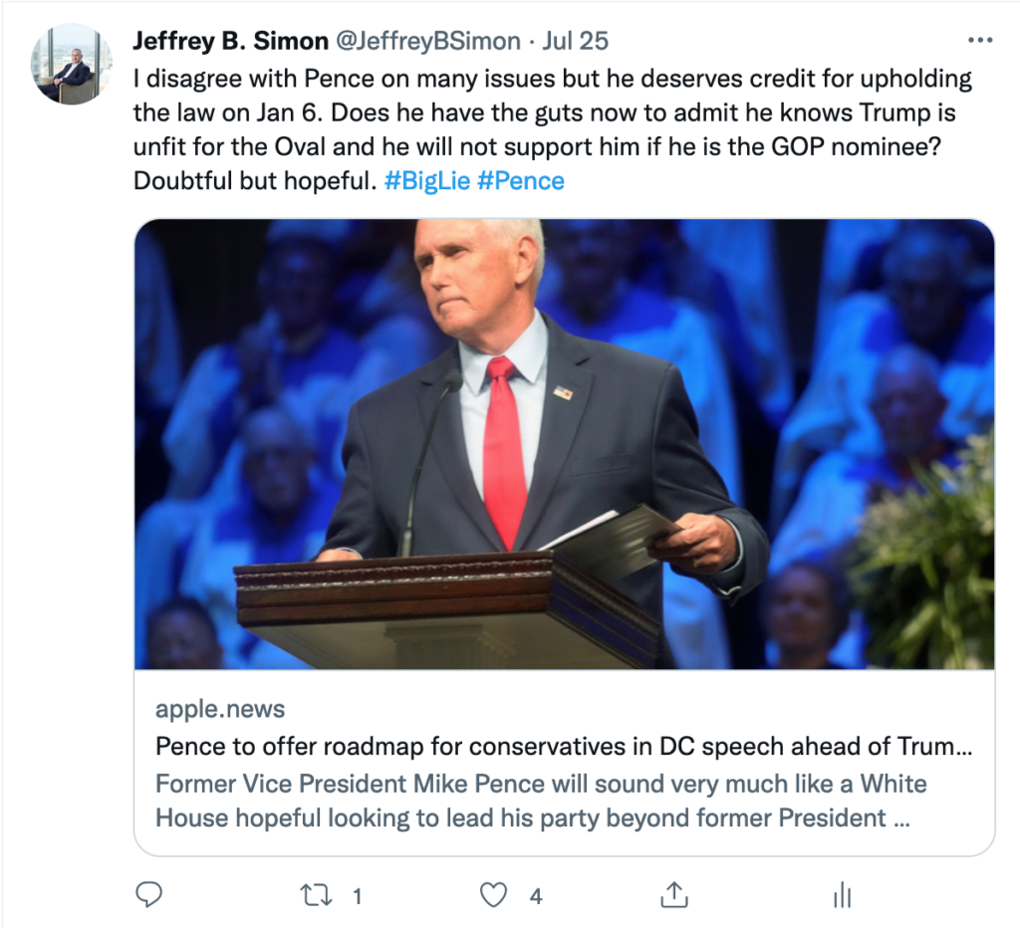Click the retweet arrows icon
This screenshot has height=928, width=1020.
coord(317,895)
